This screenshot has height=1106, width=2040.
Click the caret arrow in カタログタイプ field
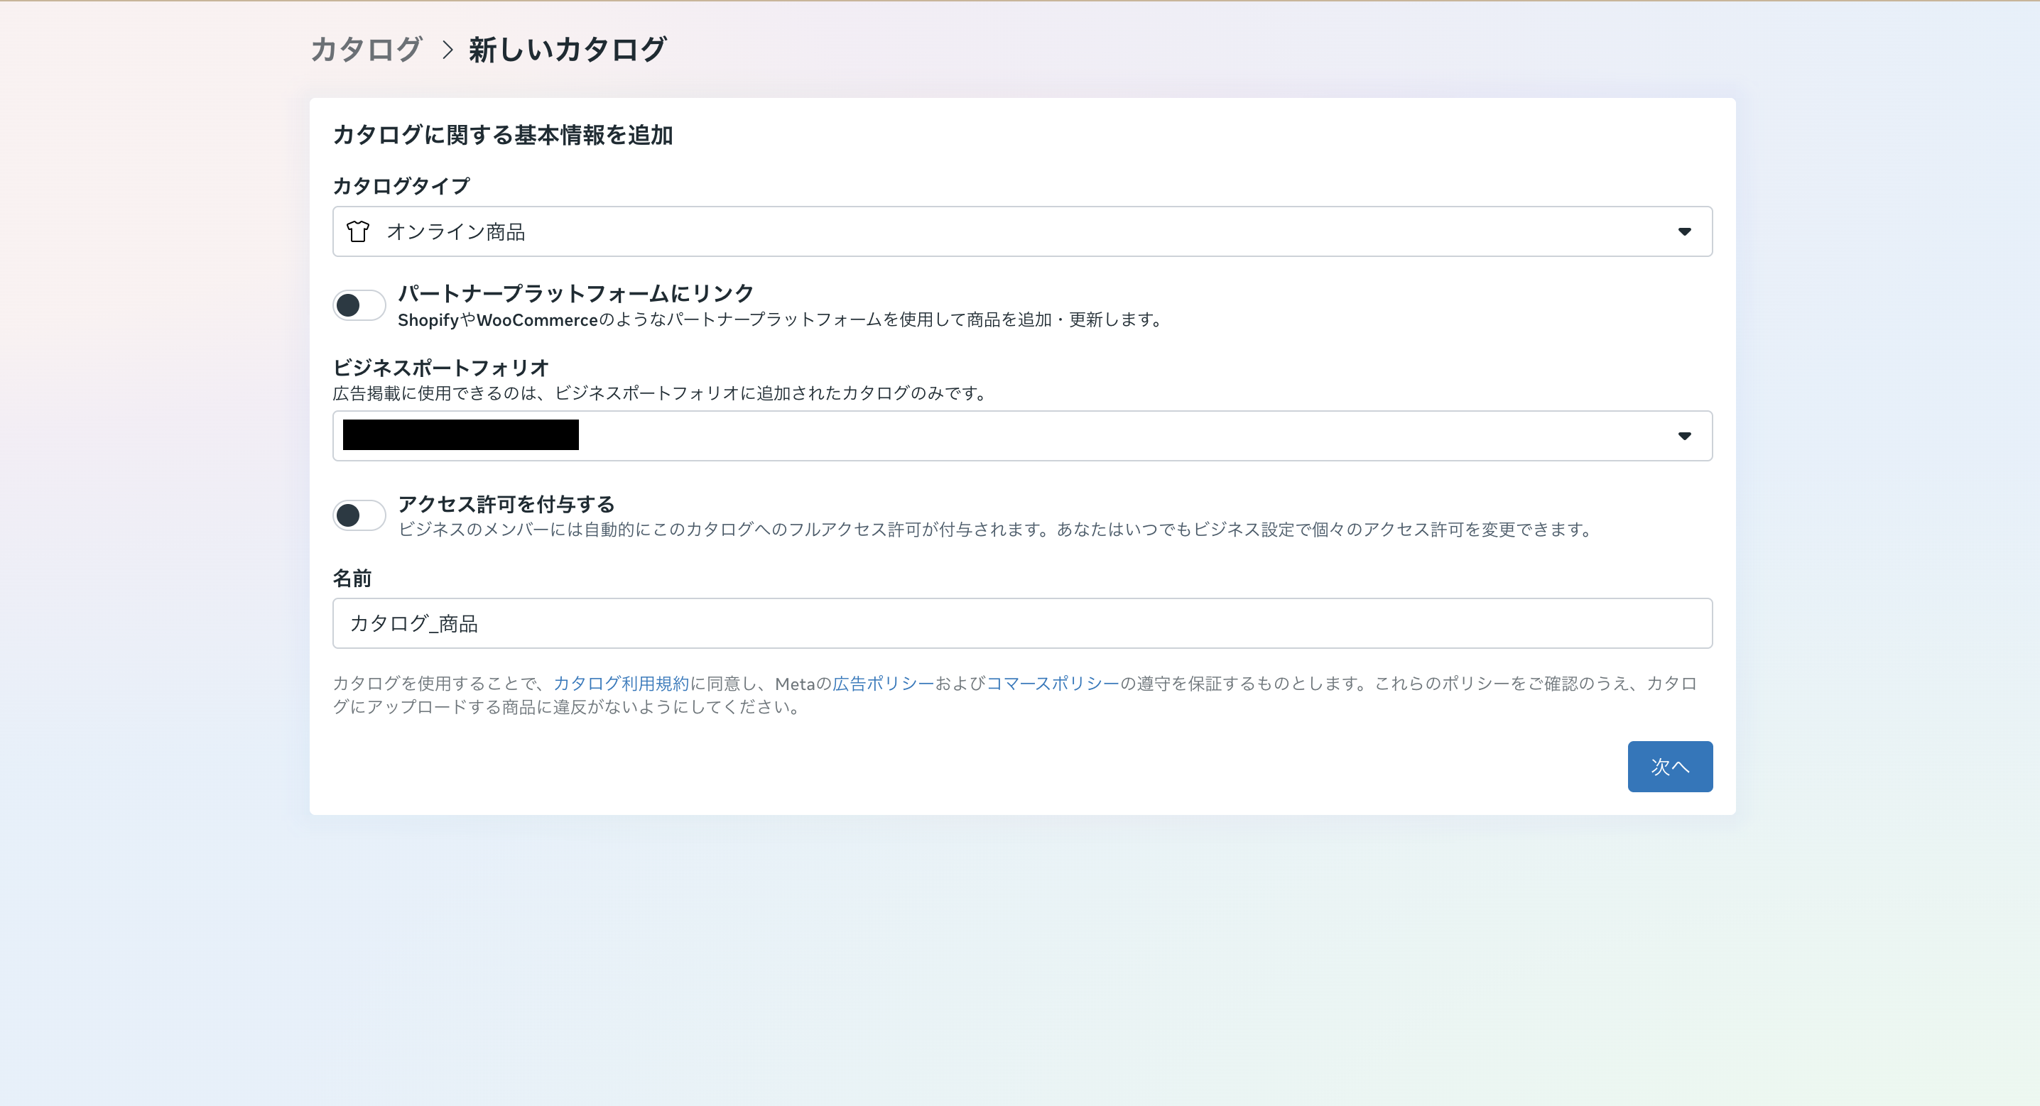coord(1683,232)
